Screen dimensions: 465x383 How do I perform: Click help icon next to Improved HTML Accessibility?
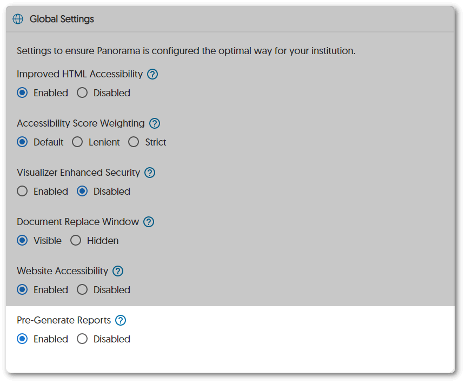point(152,74)
